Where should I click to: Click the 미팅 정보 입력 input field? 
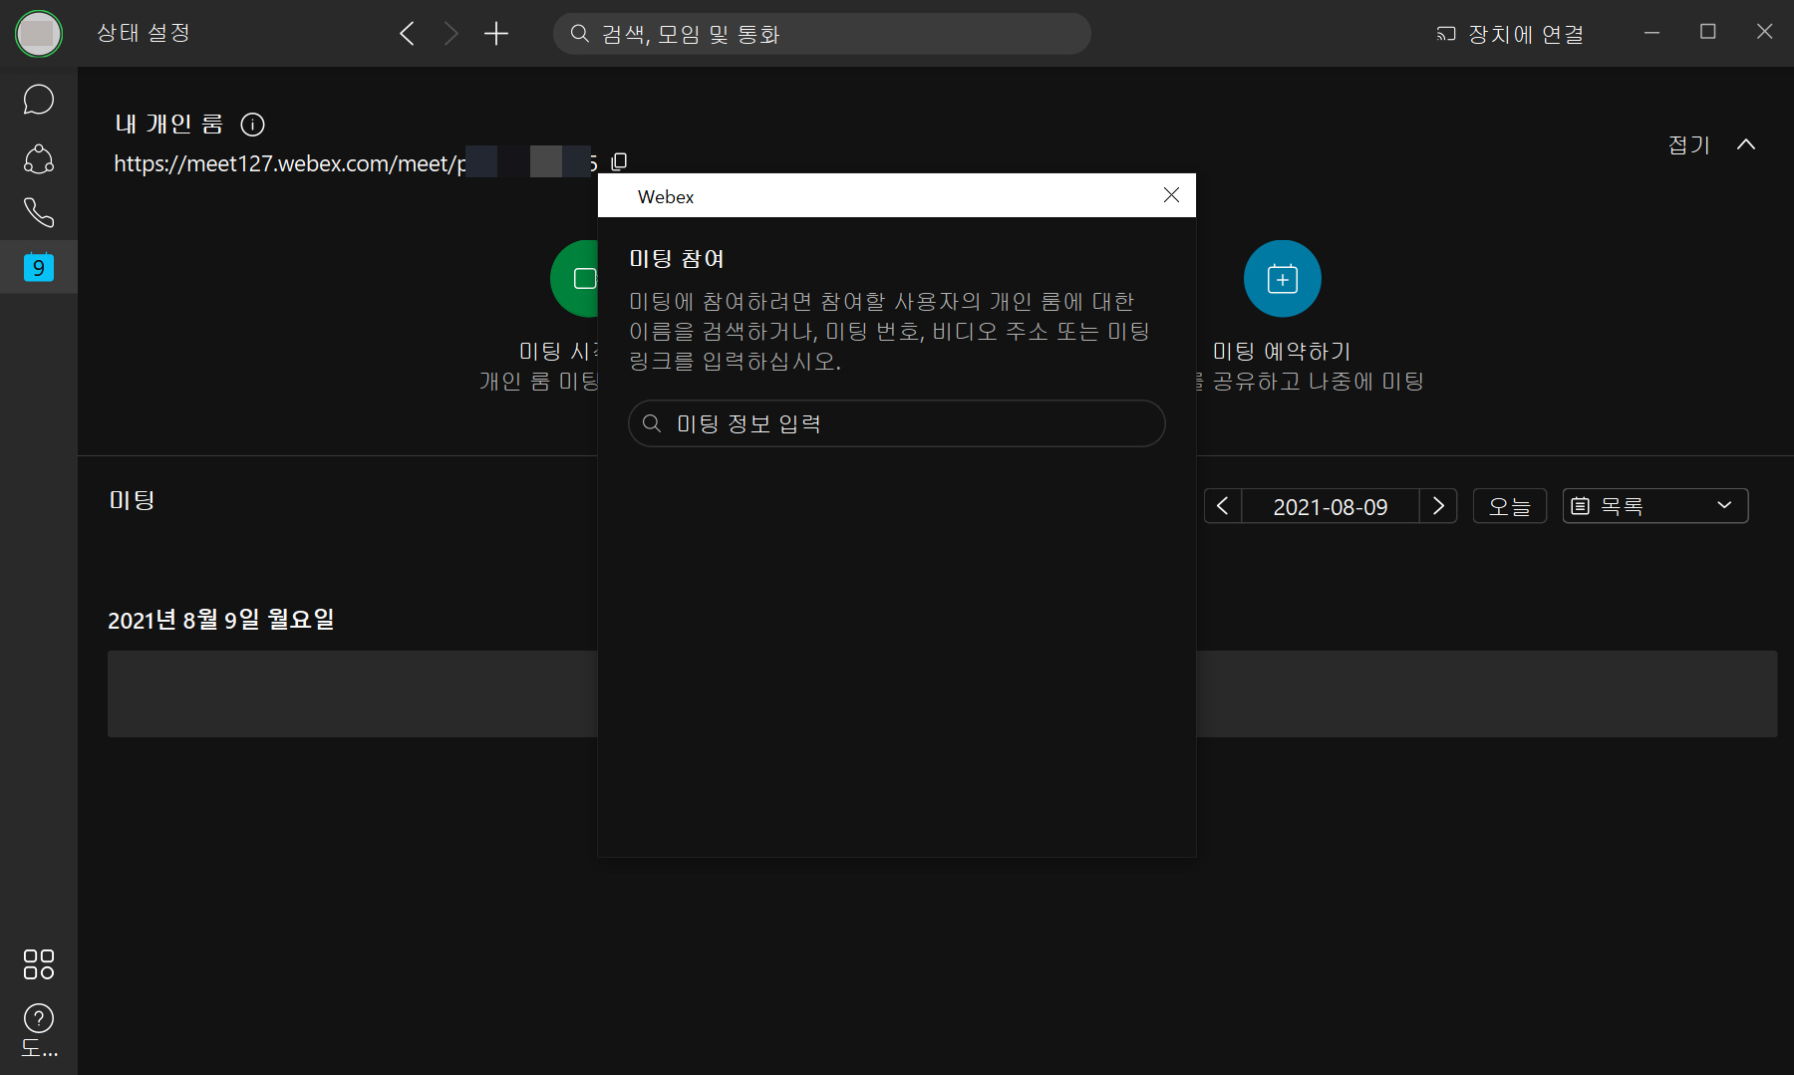pos(896,423)
